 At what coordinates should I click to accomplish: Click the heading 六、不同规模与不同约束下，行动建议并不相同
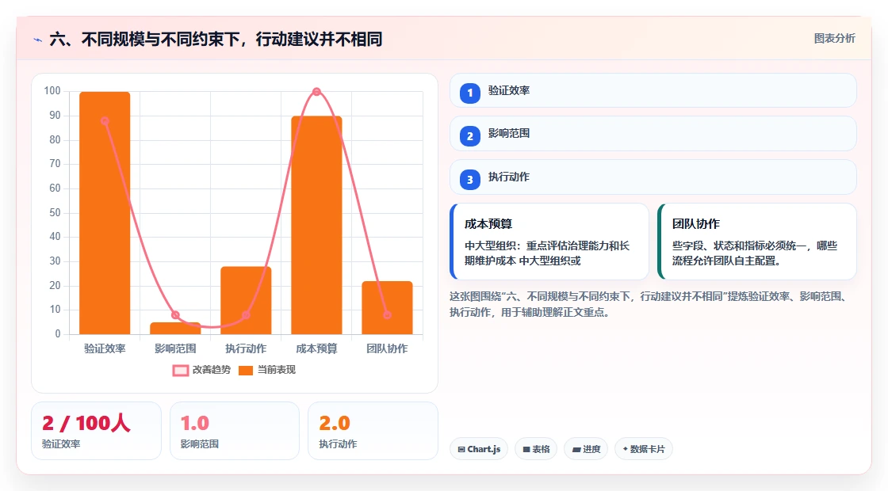(216, 40)
